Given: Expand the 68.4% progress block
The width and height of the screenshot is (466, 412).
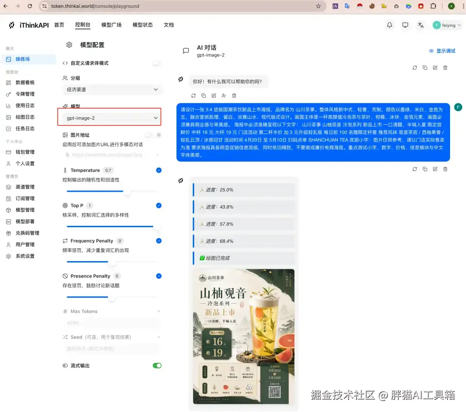Looking at the screenshot, I should point(244,241).
